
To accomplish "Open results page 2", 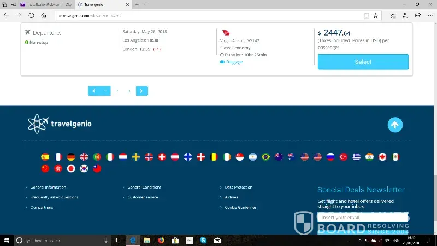I will (x=117, y=91).
